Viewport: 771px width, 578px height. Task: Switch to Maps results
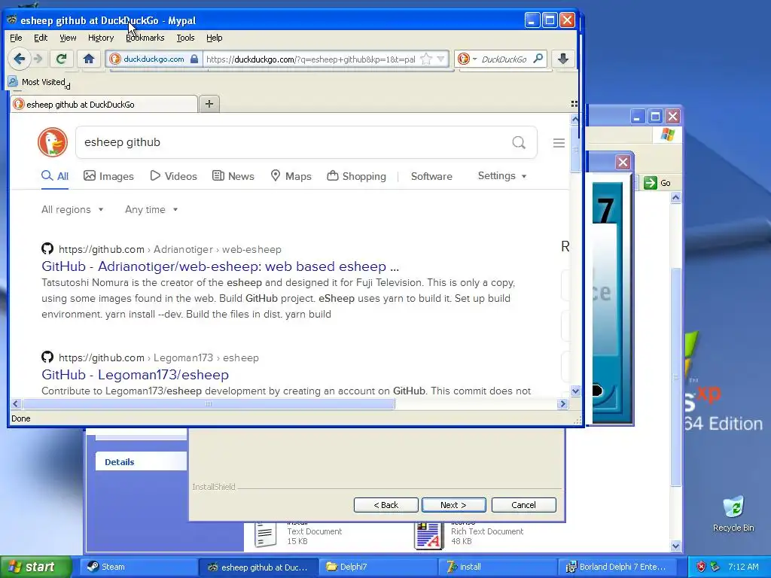click(291, 176)
